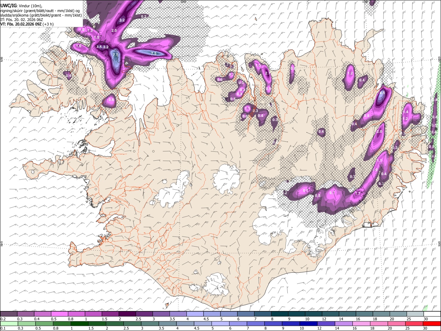Click the 0.2 value label on the map
The width and height of the screenshot is (441, 331).
144,17
